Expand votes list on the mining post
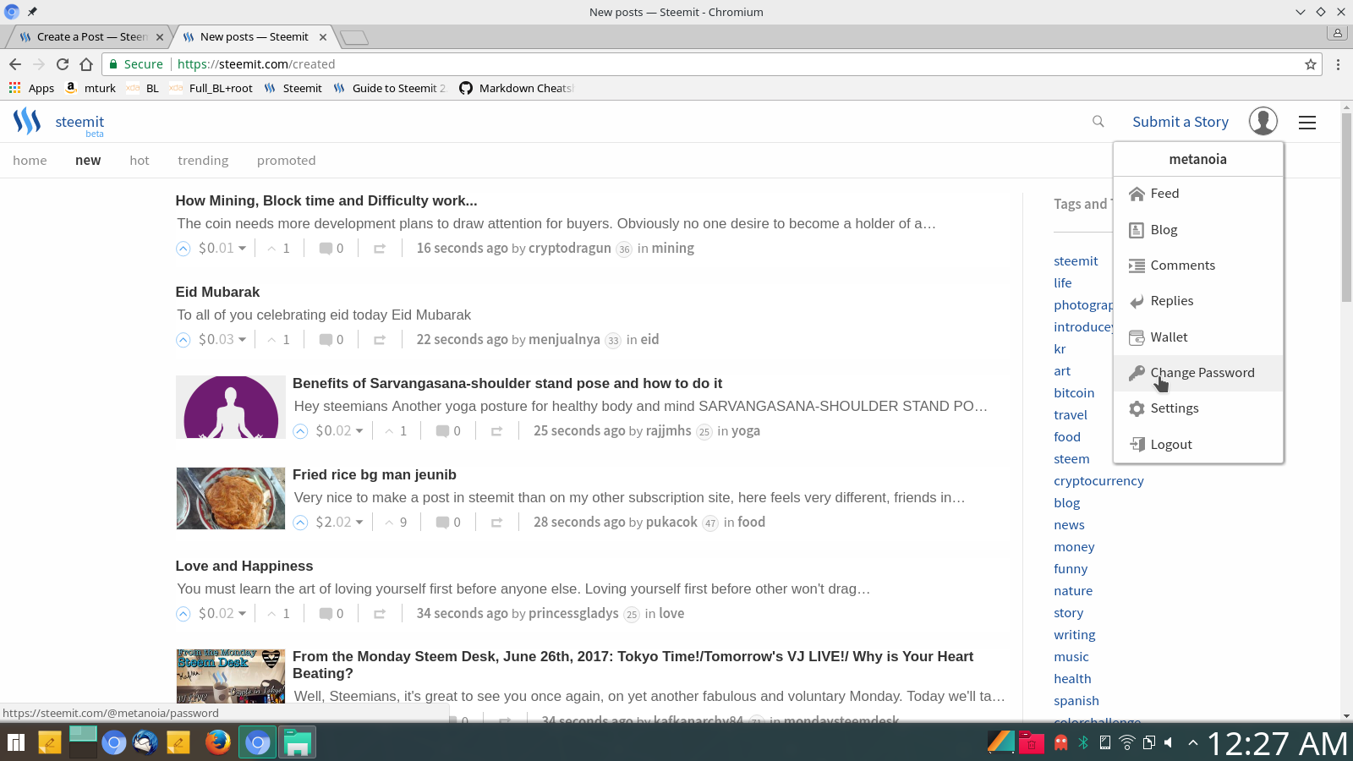 tap(278, 249)
